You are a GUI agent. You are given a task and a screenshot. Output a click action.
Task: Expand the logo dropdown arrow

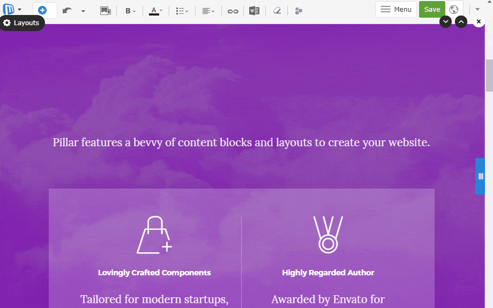(19, 10)
